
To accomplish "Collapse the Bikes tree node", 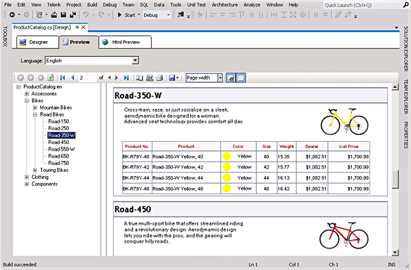I will click(x=27, y=101).
